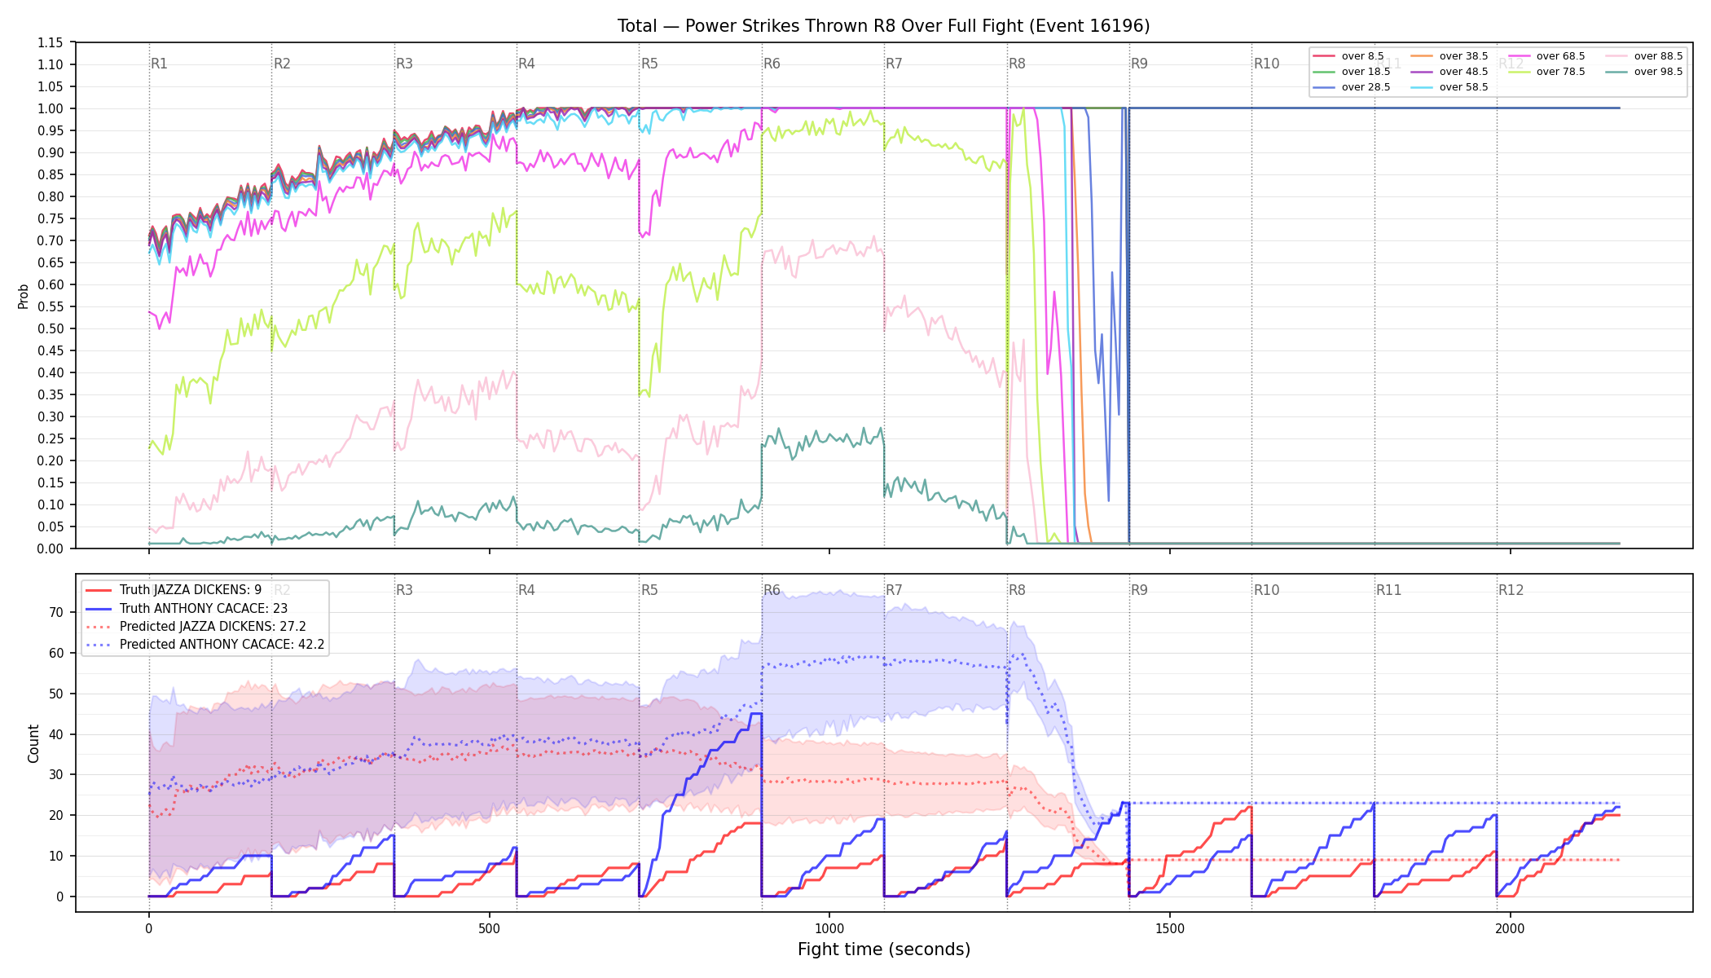Select the R11 round marker in Count chart

point(1388,590)
